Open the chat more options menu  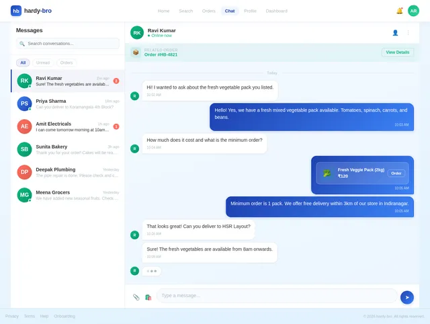408,33
